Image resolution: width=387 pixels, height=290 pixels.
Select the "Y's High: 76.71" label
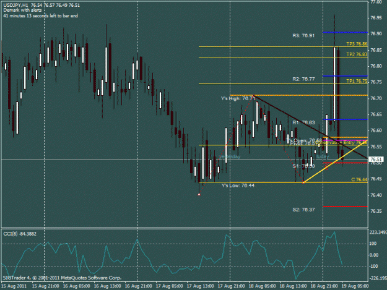pos(238,98)
